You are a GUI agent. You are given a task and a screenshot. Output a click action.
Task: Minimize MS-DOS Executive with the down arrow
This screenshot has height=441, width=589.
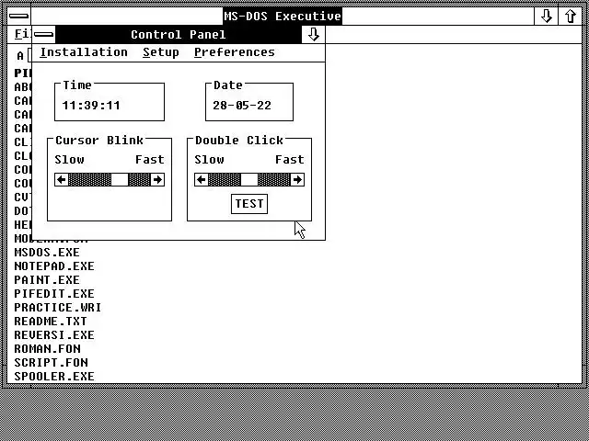click(x=546, y=17)
